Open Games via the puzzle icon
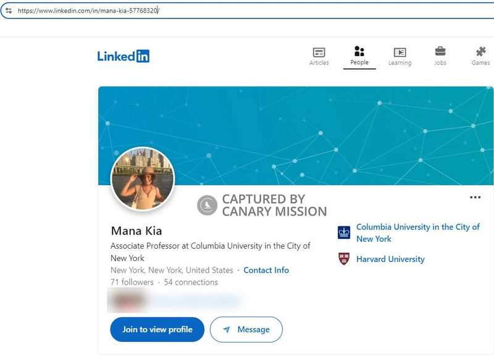This screenshot has height=358, width=494. pyautogui.click(x=481, y=51)
